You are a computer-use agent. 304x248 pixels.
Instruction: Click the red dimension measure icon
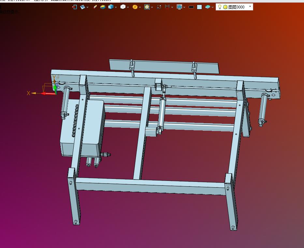tap(167, 7)
